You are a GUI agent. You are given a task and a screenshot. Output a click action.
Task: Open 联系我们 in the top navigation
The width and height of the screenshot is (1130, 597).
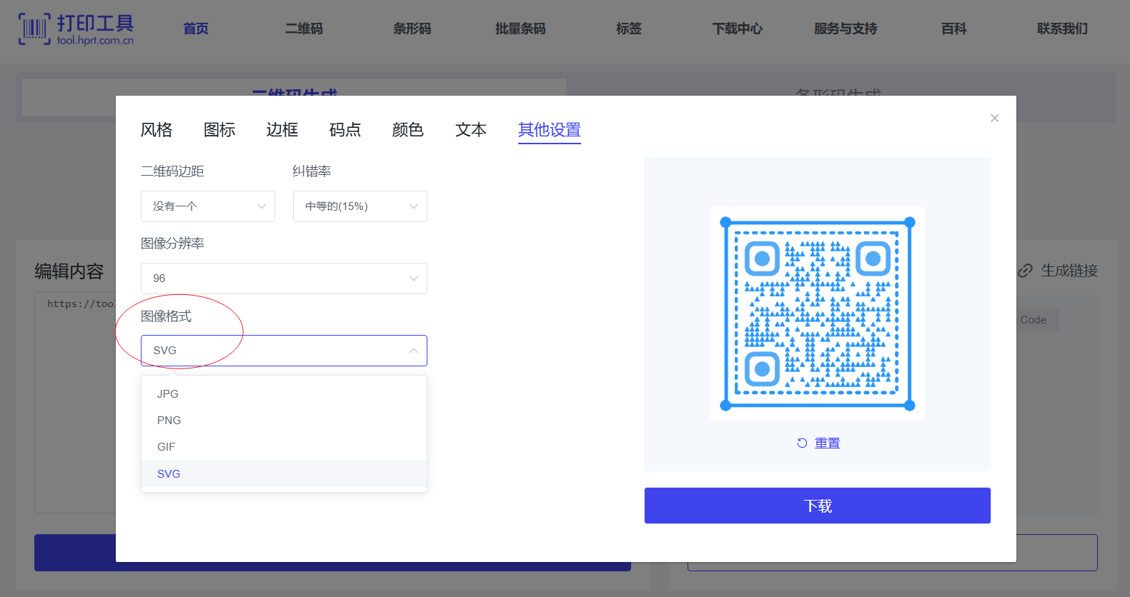(x=1063, y=29)
